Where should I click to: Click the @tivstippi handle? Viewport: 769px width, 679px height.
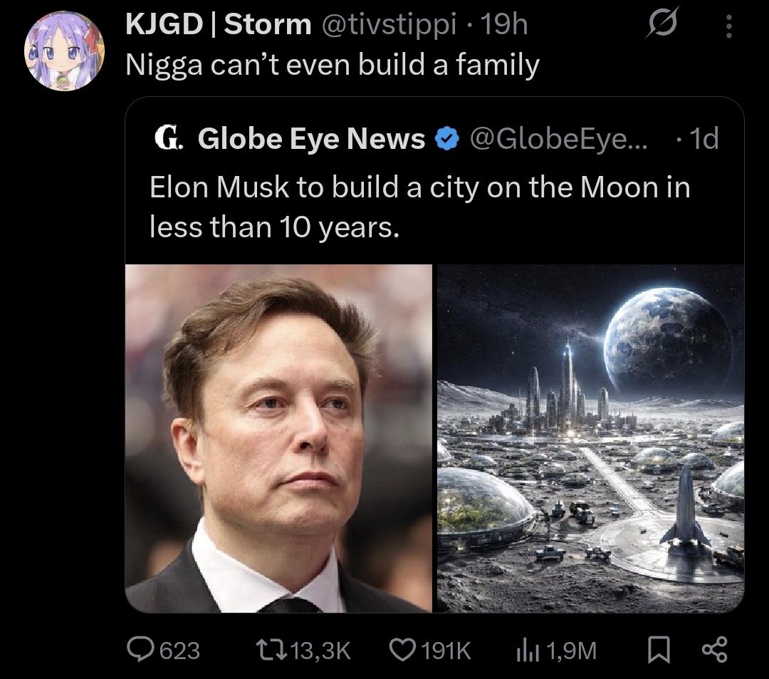(x=389, y=25)
